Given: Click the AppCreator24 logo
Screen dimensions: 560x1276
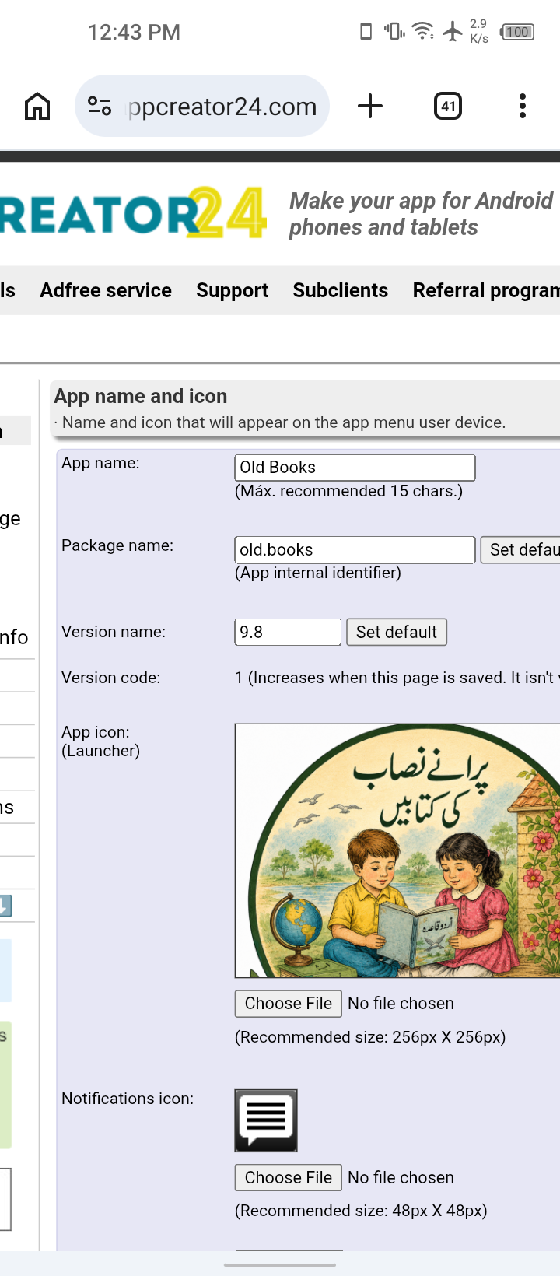Looking at the screenshot, I should (134, 213).
